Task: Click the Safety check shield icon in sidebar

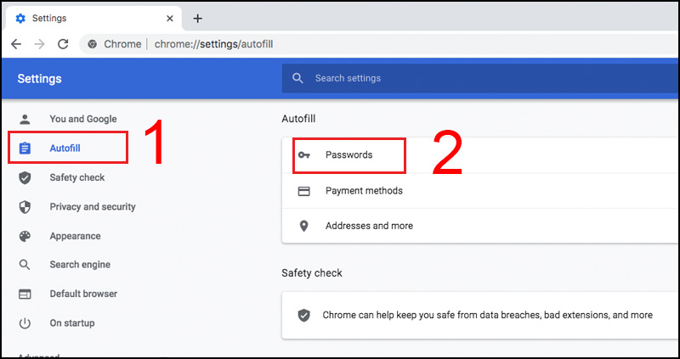Action: click(x=25, y=177)
